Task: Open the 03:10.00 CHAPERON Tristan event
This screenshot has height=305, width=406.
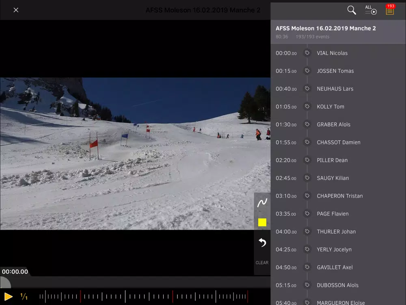Action: [x=338, y=196]
